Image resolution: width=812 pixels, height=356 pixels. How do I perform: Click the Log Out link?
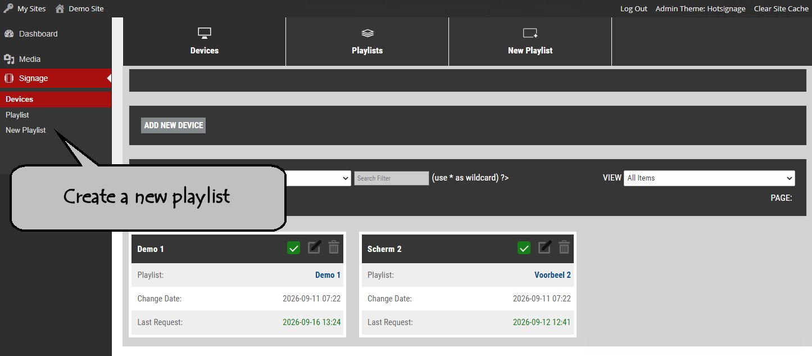point(634,8)
